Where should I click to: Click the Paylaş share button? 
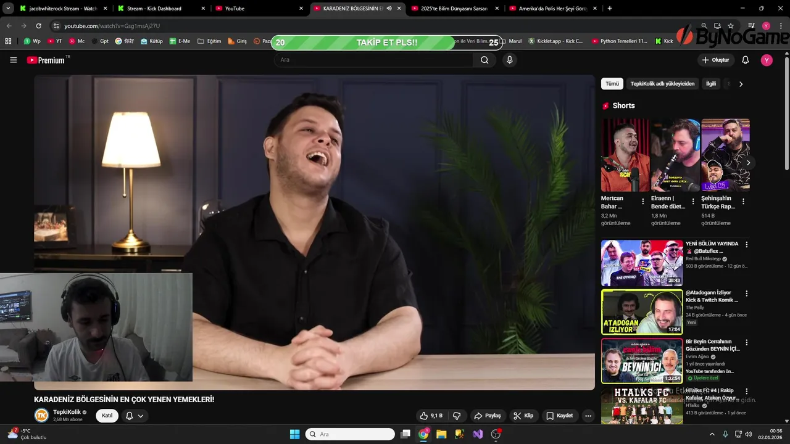coord(487,416)
